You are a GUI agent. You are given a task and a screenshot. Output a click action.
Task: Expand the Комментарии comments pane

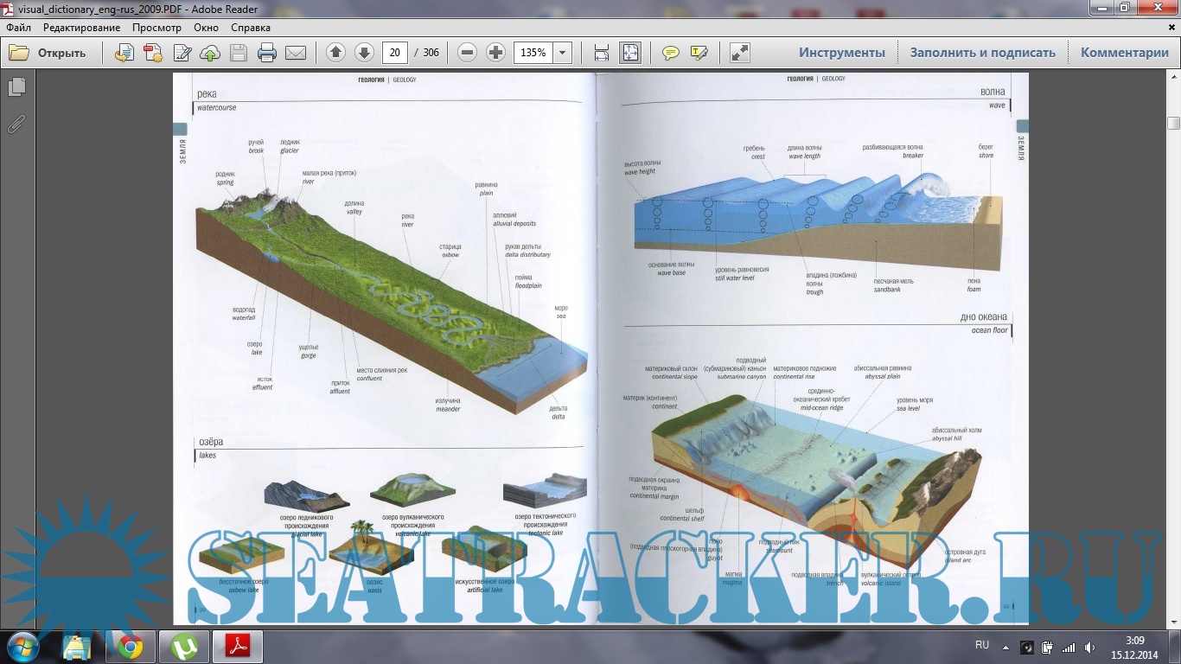[x=1124, y=53]
